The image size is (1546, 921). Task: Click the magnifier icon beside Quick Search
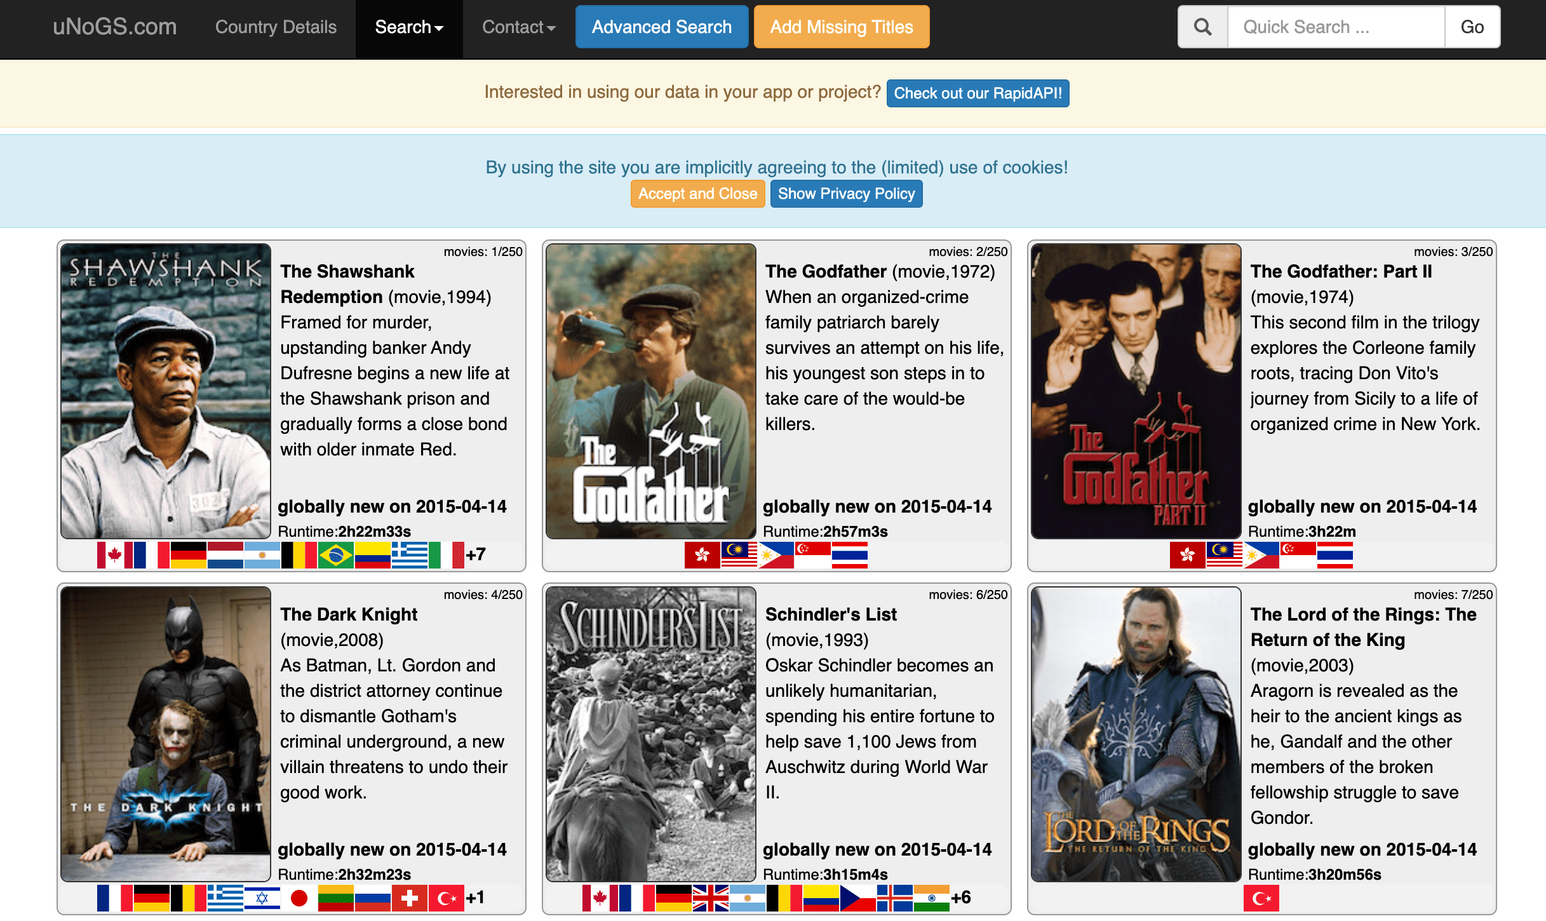coord(1202,27)
